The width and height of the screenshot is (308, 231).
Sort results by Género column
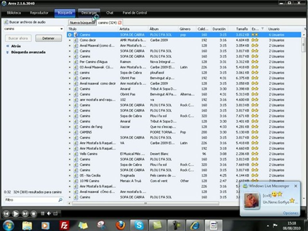click(x=187, y=29)
